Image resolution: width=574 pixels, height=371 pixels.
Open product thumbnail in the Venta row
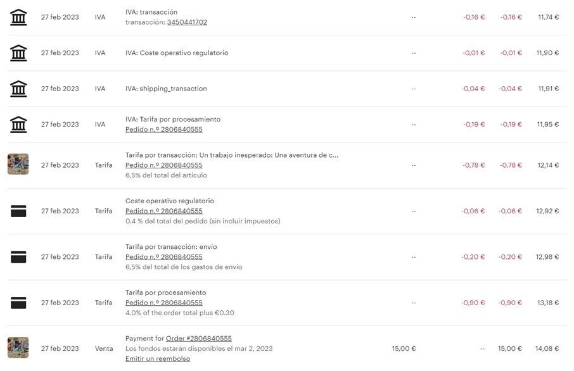tap(18, 348)
